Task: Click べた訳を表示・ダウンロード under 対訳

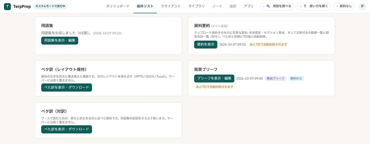Action: coord(67,129)
